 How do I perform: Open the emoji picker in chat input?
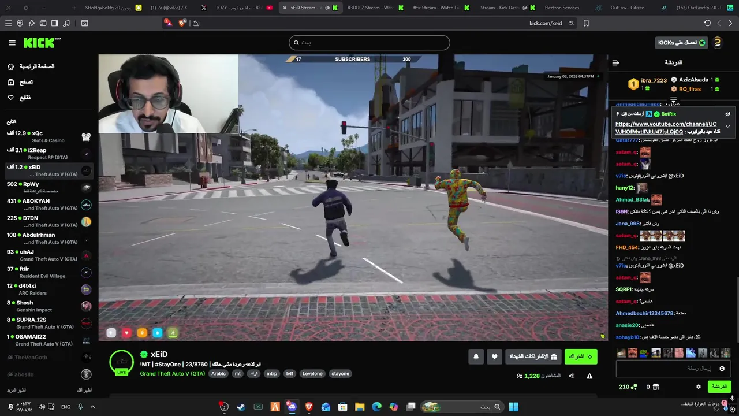tap(722, 369)
